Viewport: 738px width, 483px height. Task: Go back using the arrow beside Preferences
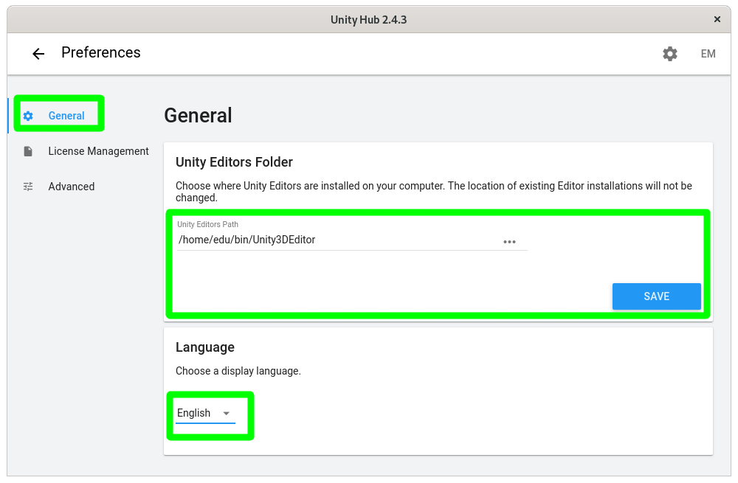(38, 54)
